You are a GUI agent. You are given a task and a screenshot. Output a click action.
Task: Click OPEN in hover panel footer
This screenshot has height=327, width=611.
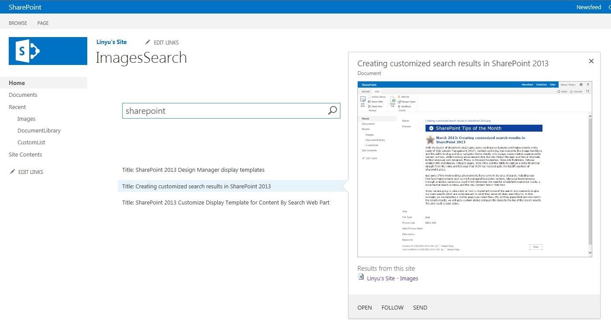(365, 307)
